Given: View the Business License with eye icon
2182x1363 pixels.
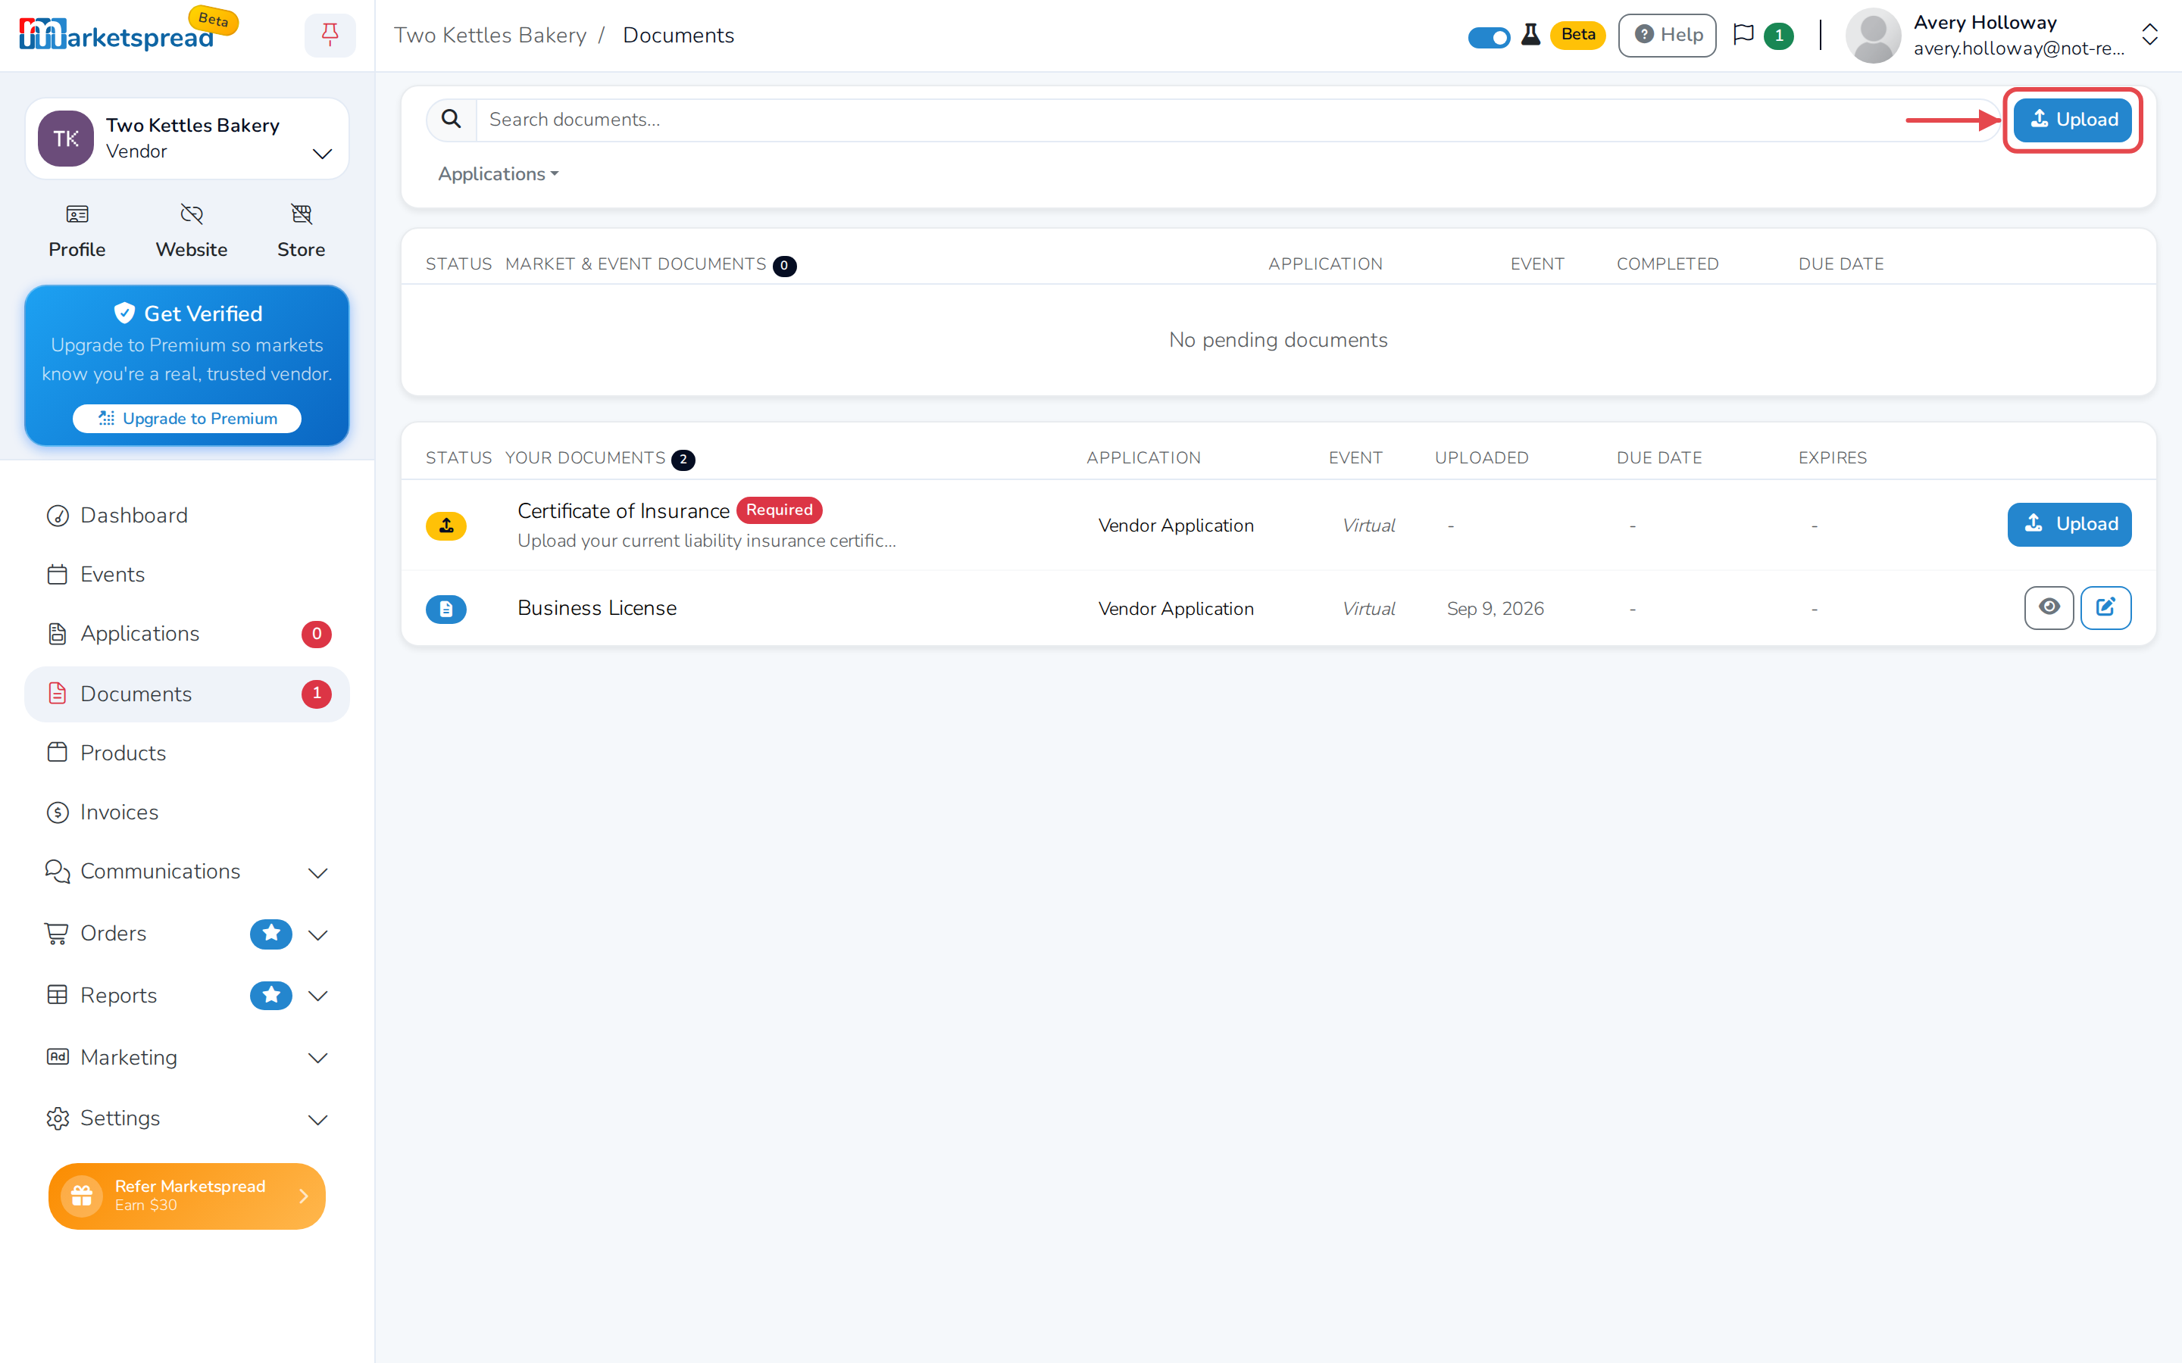Looking at the screenshot, I should point(2049,607).
